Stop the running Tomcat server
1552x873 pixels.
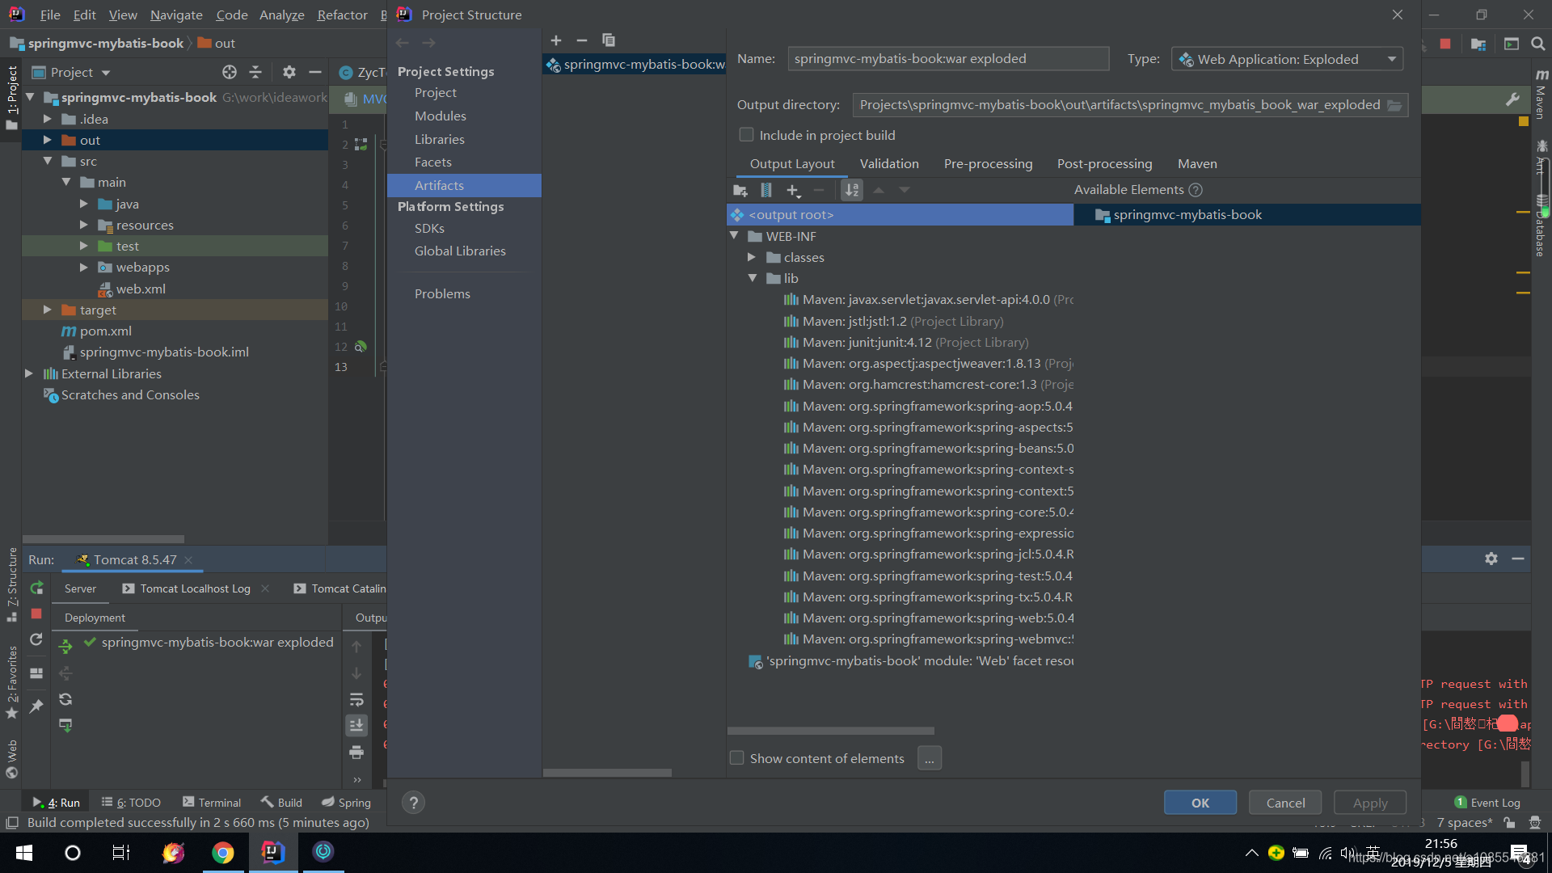[x=36, y=614]
